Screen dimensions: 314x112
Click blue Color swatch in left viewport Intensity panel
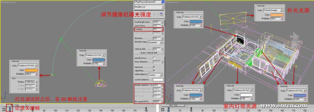coord(99,60)
